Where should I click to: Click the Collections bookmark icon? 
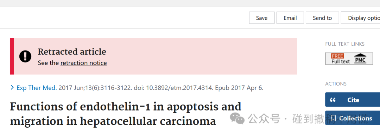pyautogui.click(x=334, y=118)
